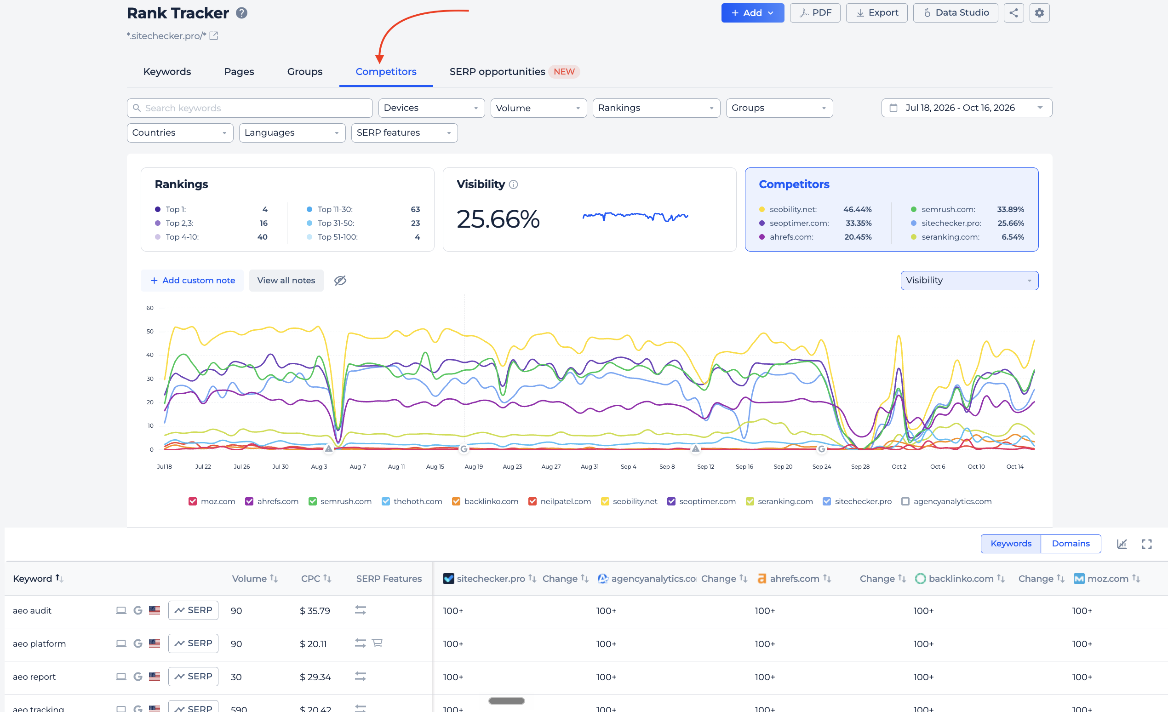
Task: Click the Export button
Action: (876, 13)
